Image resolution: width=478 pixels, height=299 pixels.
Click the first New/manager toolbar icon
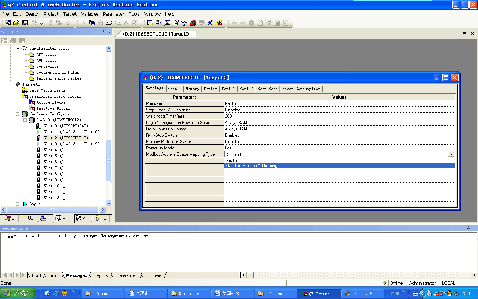(x=8, y=23)
